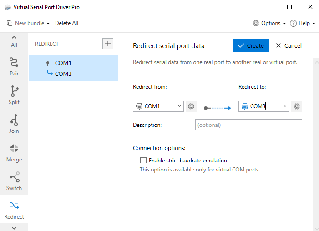Open settings gear for COM1 source port
This screenshot has width=319, height=231.
191,106
